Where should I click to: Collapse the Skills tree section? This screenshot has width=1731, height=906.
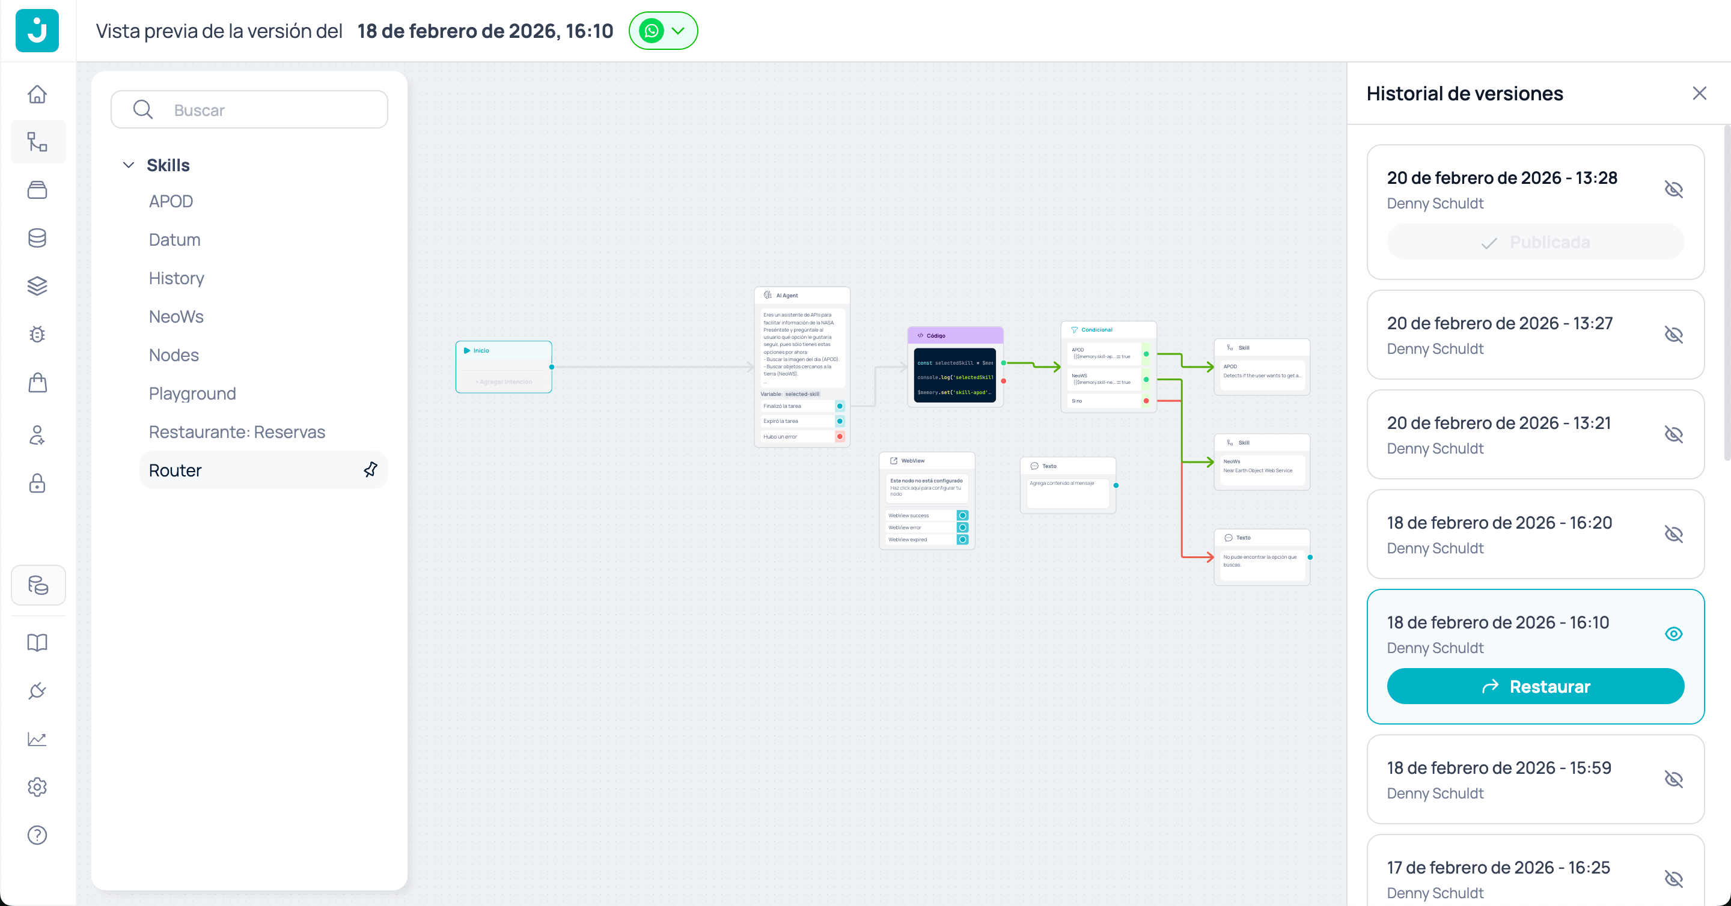[x=129, y=165]
